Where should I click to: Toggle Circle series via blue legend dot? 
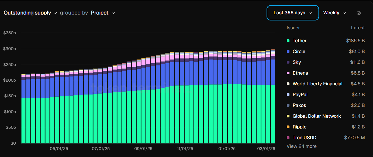coord(288,51)
